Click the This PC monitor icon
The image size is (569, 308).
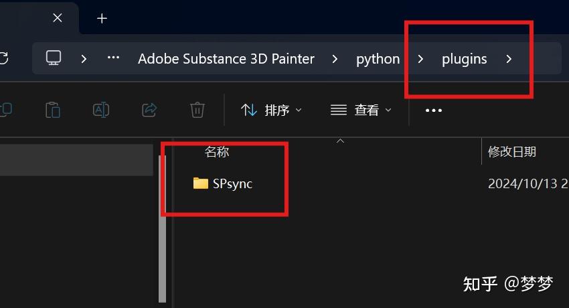pos(54,58)
